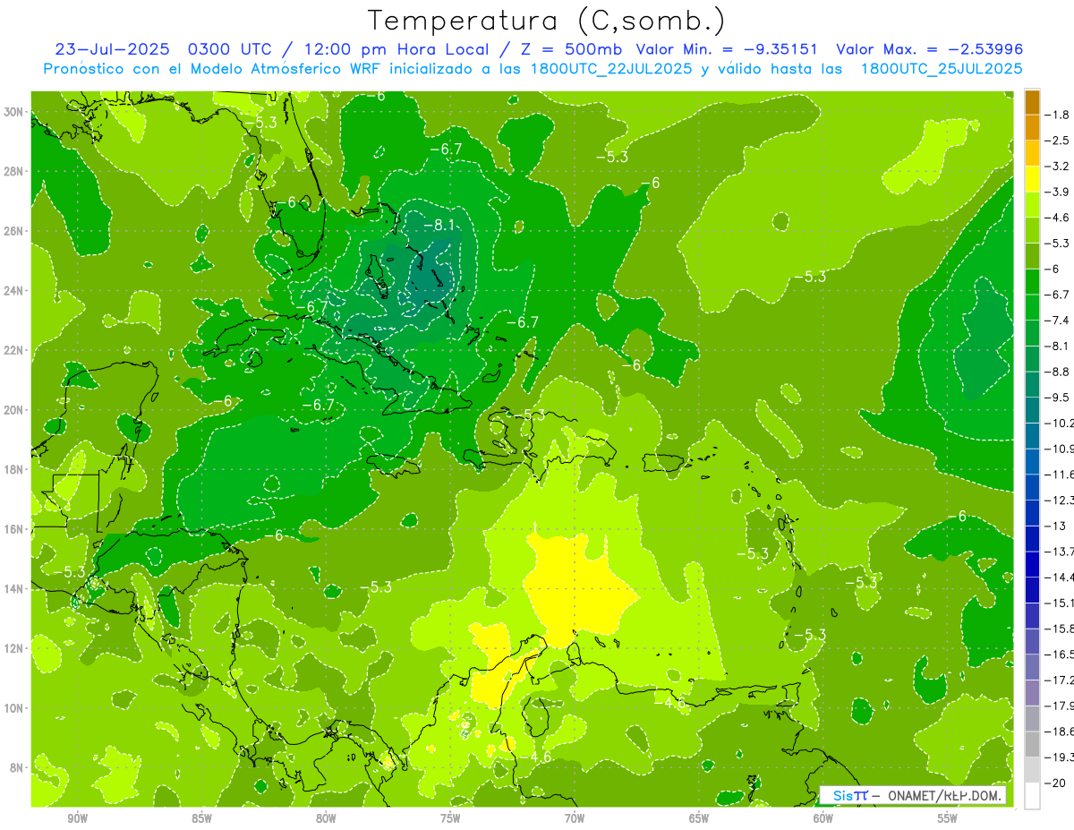1074x830 pixels.
Task: Click the 70W longitude axis label
Action: coord(575,818)
